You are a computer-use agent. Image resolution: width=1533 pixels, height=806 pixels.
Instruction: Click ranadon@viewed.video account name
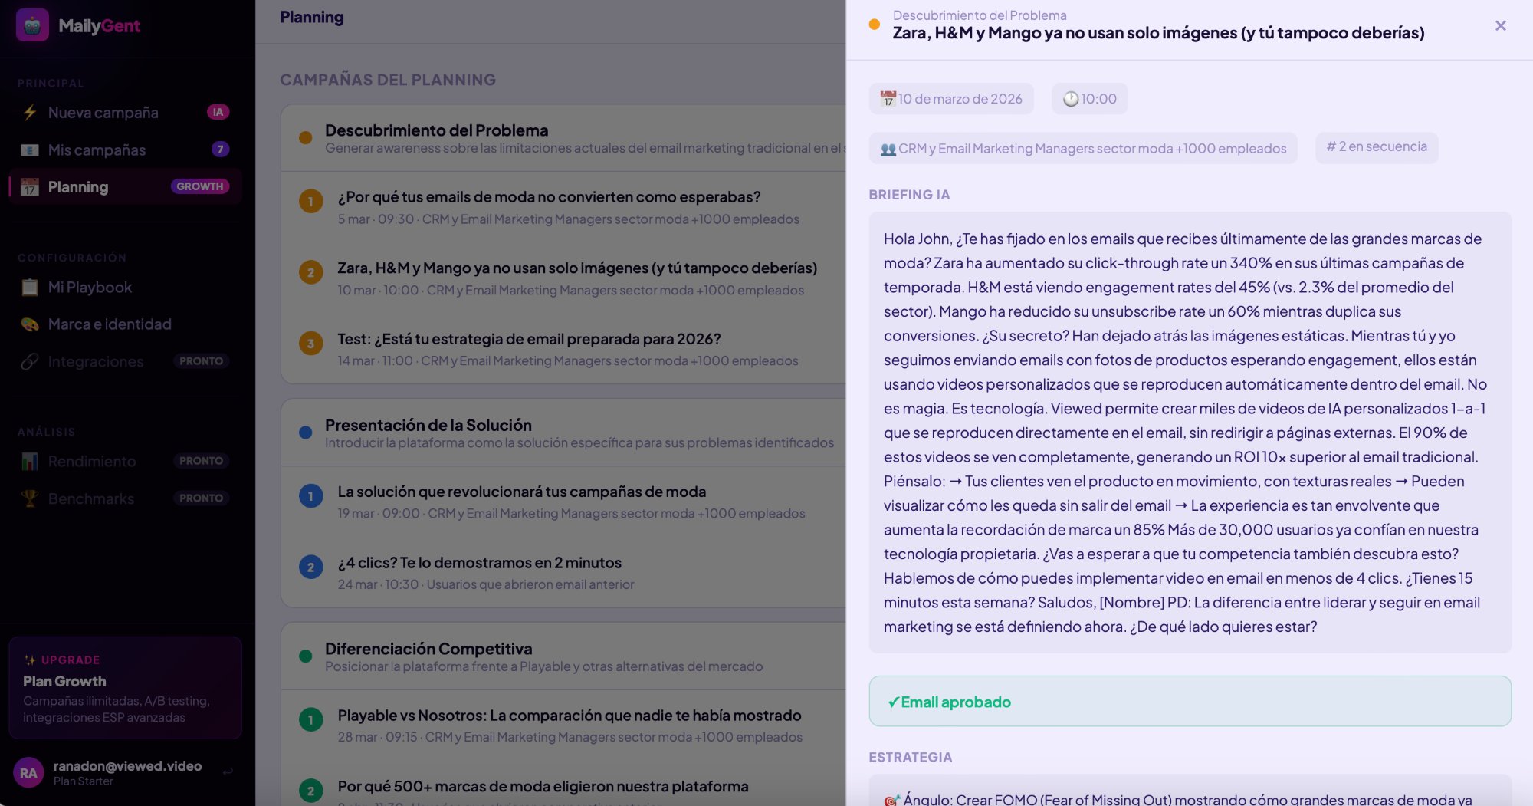127,766
